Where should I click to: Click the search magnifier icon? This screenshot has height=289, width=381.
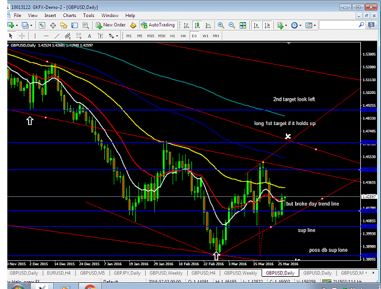361,25
